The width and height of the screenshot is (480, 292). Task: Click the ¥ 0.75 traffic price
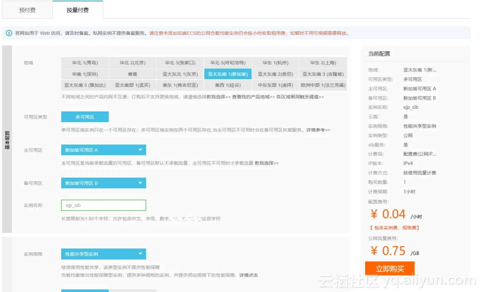[x=388, y=251]
